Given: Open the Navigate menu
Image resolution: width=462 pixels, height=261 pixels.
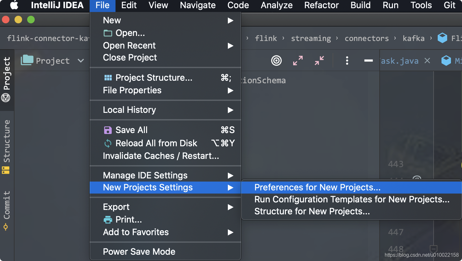Looking at the screenshot, I should click(x=198, y=5).
